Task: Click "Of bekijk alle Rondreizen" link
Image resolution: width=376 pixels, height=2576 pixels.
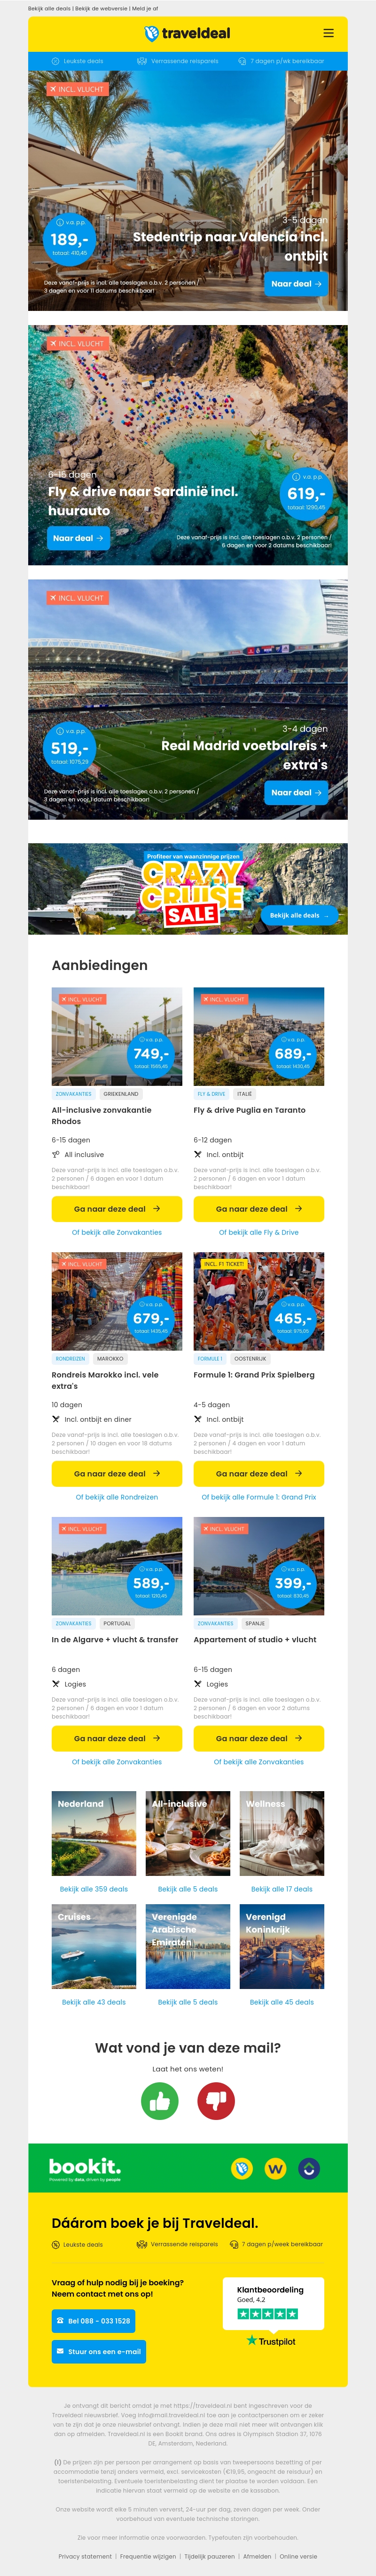Action: (117, 1497)
